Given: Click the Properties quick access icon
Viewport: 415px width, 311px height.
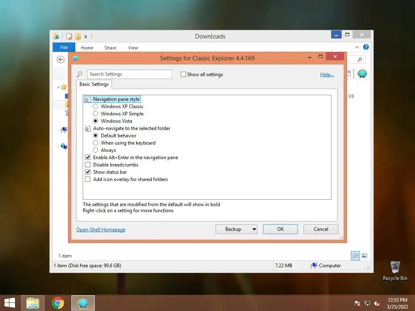Looking at the screenshot, I should (69, 36).
